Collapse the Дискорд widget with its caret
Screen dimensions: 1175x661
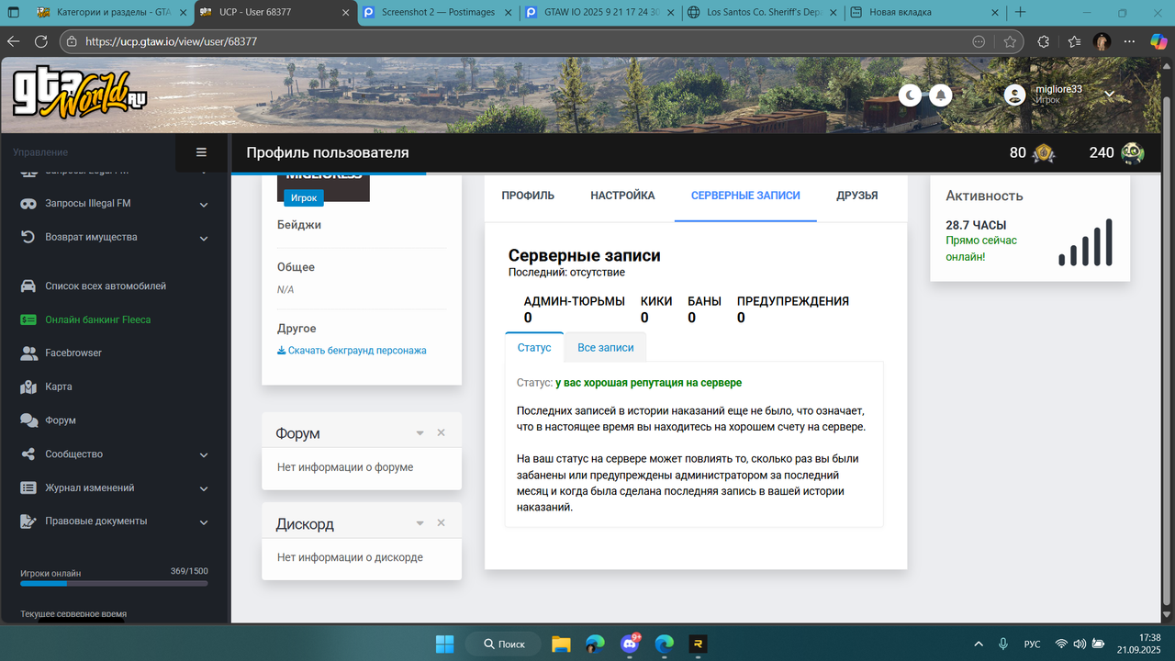click(420, 523)
